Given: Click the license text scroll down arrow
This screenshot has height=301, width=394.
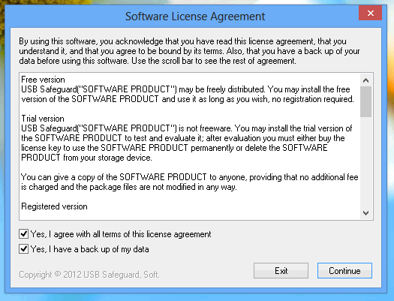Looking at the screenshot, I should click(x=366, y=213).
